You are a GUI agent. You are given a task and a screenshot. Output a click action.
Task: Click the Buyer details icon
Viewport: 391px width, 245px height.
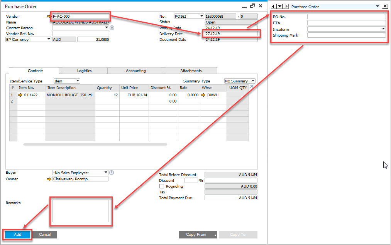tap(112, 173)
